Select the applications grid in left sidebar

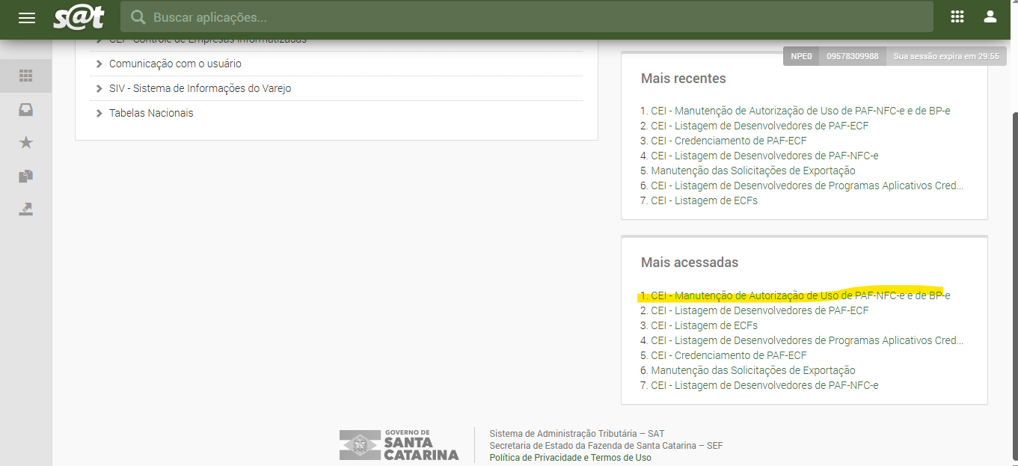[26, 76]
